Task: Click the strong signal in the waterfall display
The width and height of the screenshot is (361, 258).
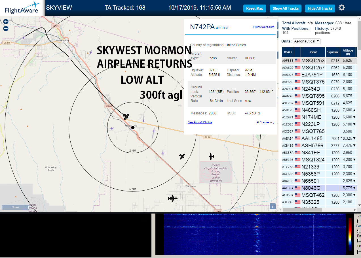Action: click(x=257, y=227)
